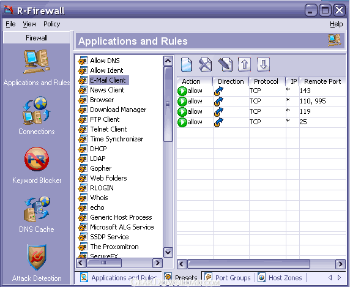Click the tab strip right arrow
This screenshot has height=287, width=350.
(x=339, y=278)
